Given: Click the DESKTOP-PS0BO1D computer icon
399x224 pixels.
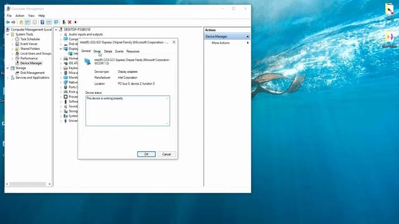Looking at the screenshot, I should tap(61, 29).
